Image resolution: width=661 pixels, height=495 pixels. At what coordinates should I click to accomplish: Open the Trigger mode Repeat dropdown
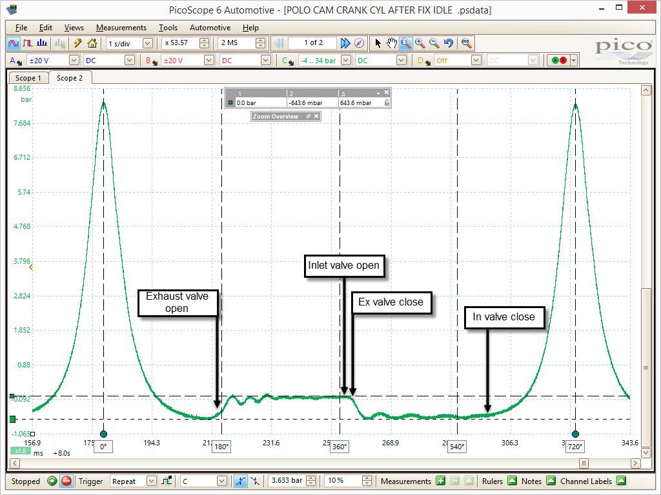[x=151, y=481]
